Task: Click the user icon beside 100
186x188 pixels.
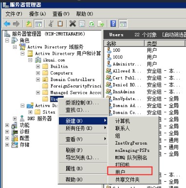Action: pyautogui.click(x=109, y=50)
